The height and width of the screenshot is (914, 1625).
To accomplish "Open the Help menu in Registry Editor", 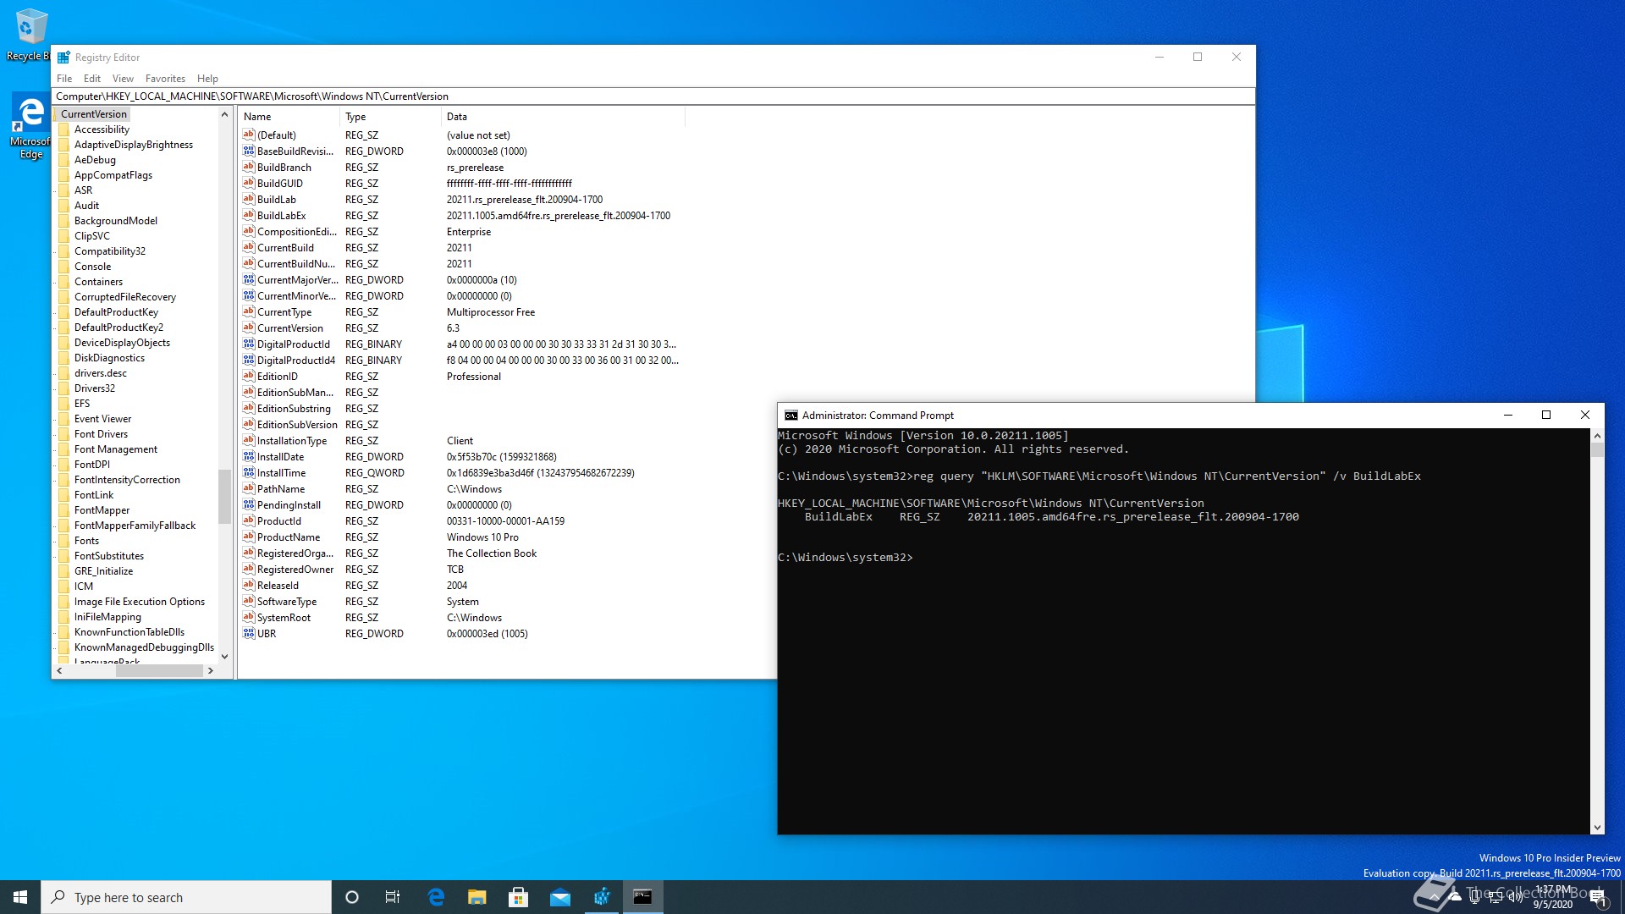I will coord(207,79).
